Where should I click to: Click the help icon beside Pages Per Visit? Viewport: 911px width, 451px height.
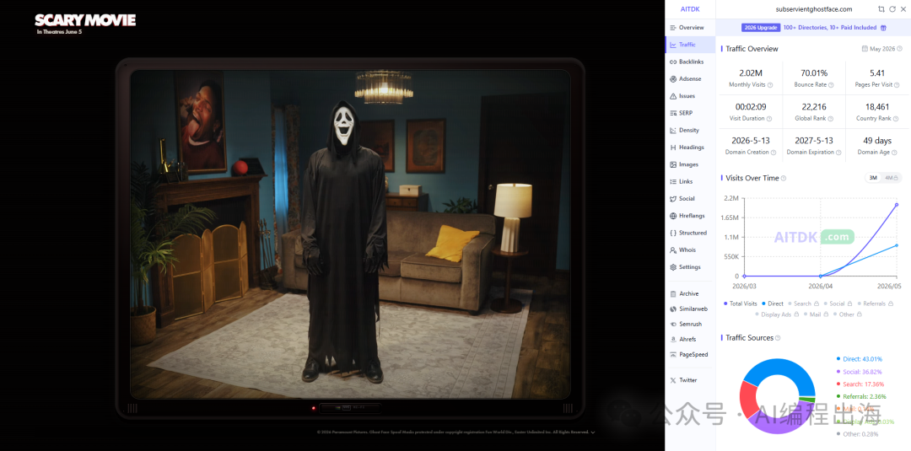click(898, 85)
